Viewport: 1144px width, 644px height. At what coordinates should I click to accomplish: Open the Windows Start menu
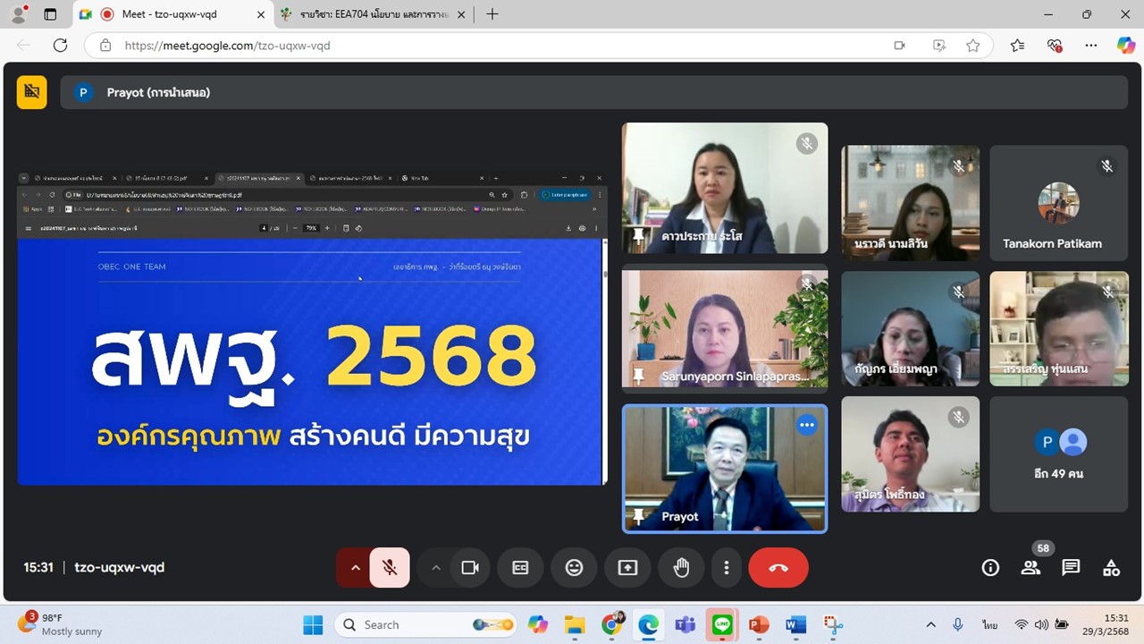coord(313,624)
